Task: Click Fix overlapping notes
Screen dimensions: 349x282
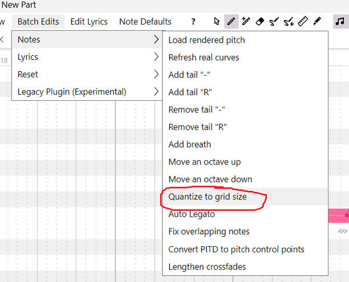Action: click(x=209, y=231)
